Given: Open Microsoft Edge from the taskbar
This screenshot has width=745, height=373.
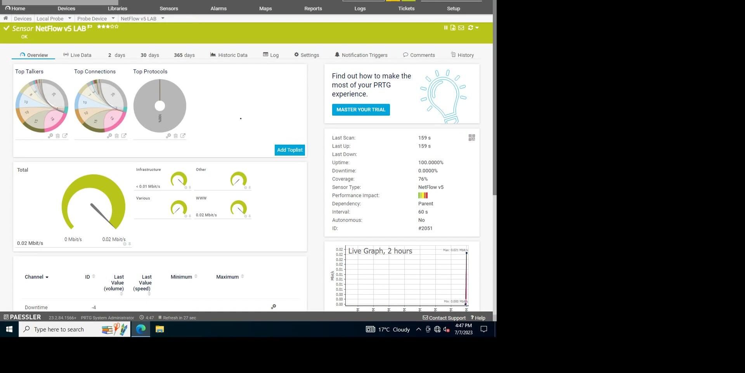Looking at the screenshot, I should pyautogui.click(x=140, y=329).
